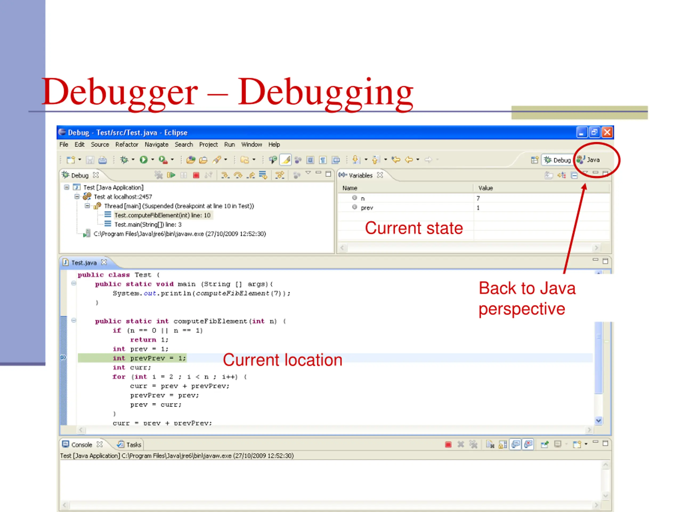Close the Variables view tab

[380, 175]
